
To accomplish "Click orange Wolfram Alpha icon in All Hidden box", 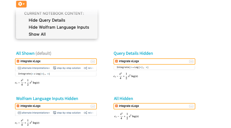I will (117, 106).
